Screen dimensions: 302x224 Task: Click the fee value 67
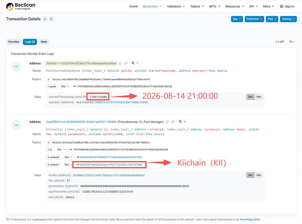tap(68, 181)
